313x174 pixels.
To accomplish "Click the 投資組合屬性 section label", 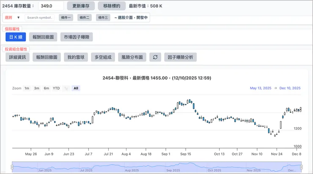I will (x=16, y=49).
